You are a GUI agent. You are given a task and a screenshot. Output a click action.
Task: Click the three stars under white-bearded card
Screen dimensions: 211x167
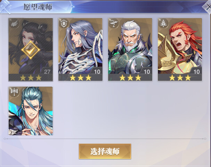tap(130, 78)
